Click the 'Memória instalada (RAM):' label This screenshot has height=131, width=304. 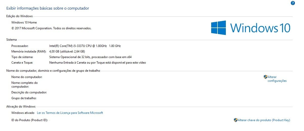[x=29, y=51]
